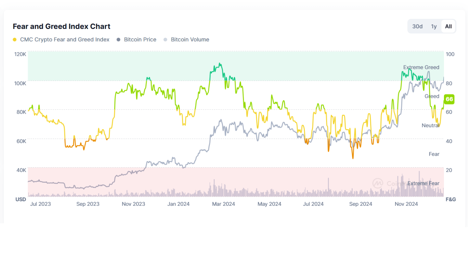
Task: Click the 60K price axis label
Action: tap(21, 141)
